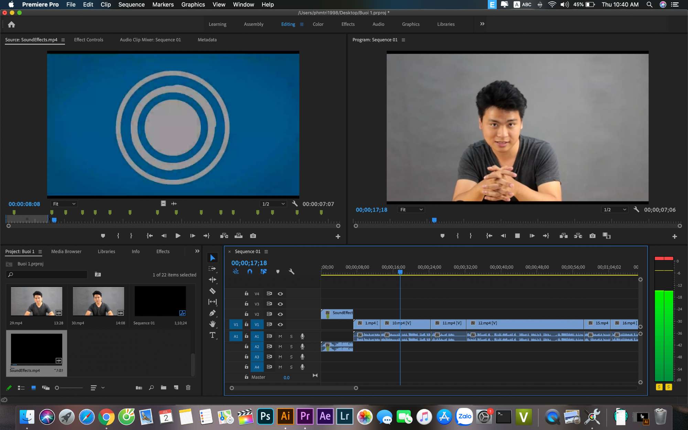Step forward one frame in Program monitor
The width and height of the screenshot is (688, 430).
[532, 236]
